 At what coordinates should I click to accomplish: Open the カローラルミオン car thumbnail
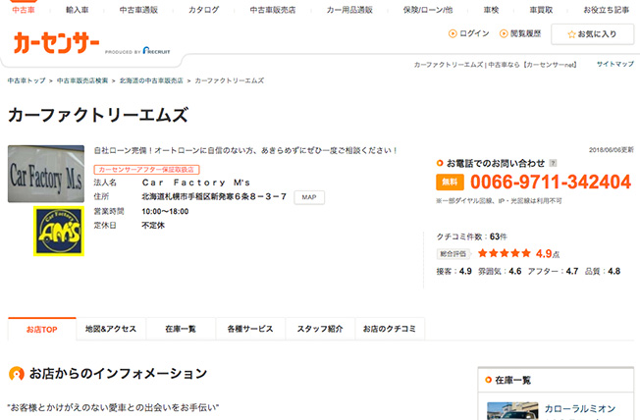coord(512,409)
